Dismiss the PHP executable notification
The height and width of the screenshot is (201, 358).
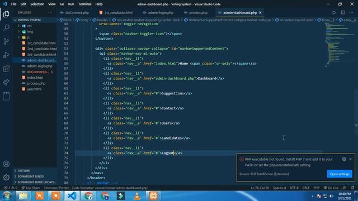[351, 159]
